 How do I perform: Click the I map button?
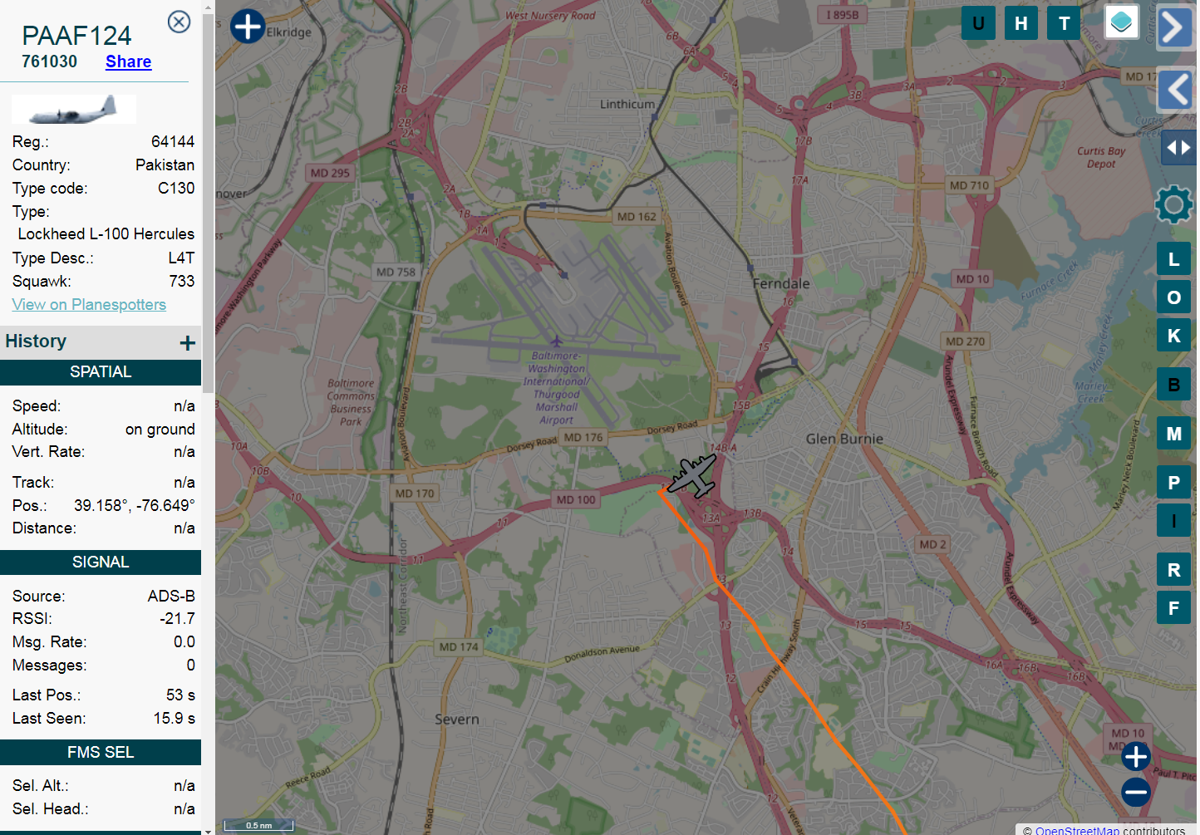pos(1173,521)
